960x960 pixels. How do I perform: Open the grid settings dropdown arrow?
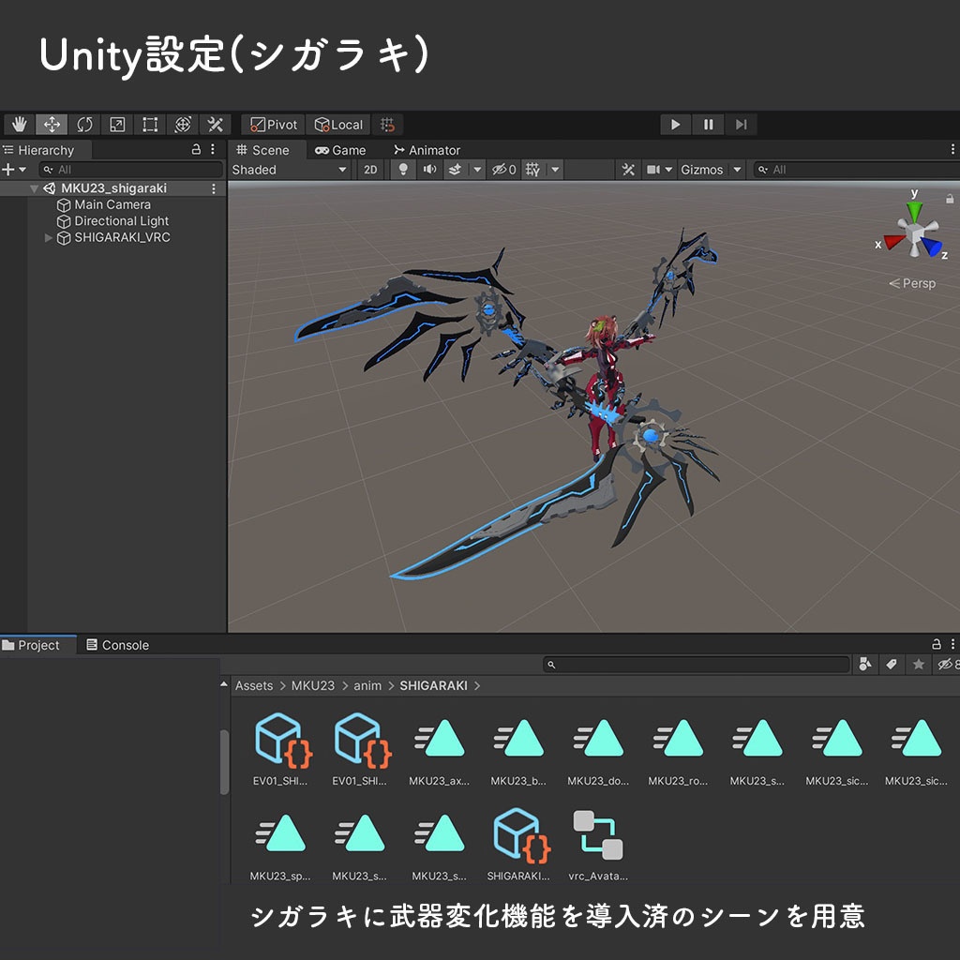[555, 170]
